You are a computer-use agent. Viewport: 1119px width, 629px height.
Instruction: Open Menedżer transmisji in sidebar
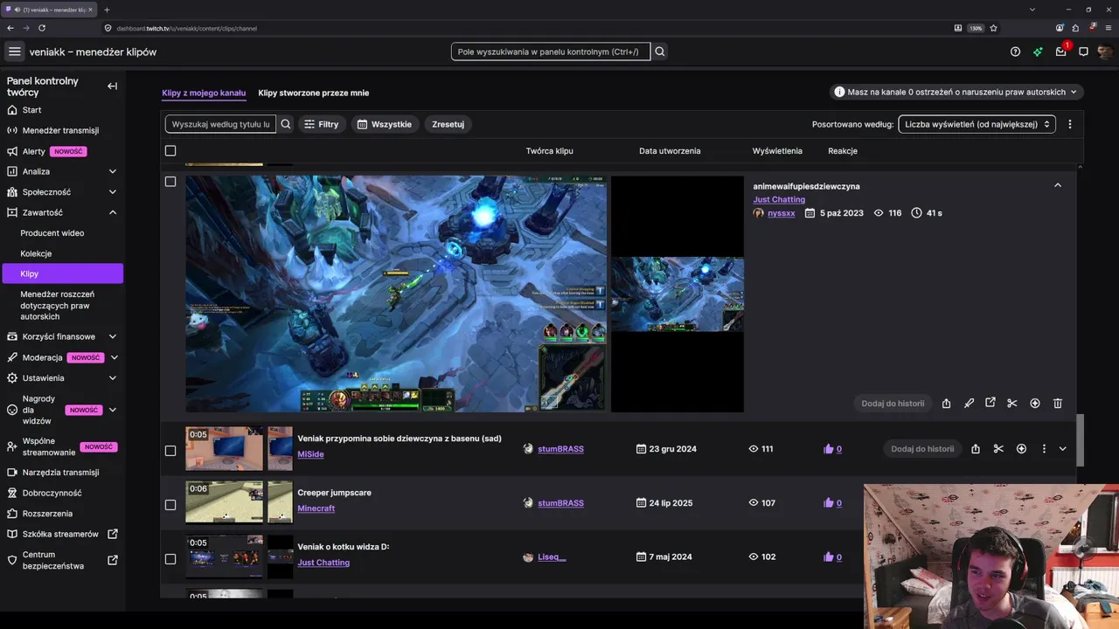pyautogui.click(x=62, y=130)
